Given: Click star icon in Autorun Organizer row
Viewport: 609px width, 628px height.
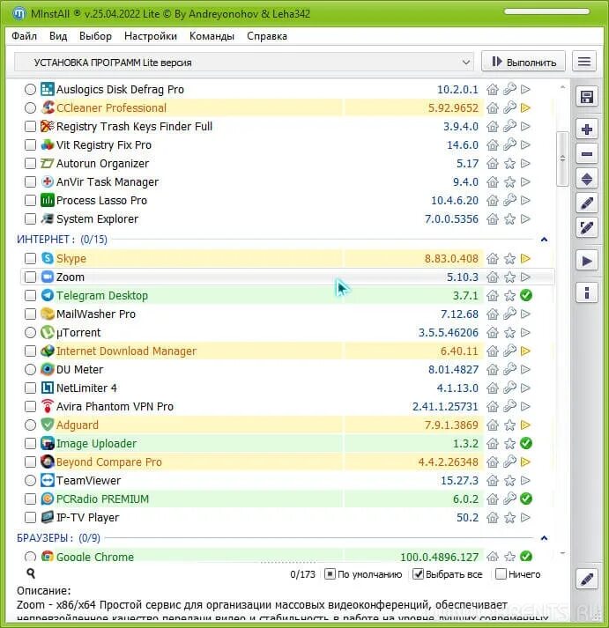Looking at the screenshot, I should click(509, 164).
